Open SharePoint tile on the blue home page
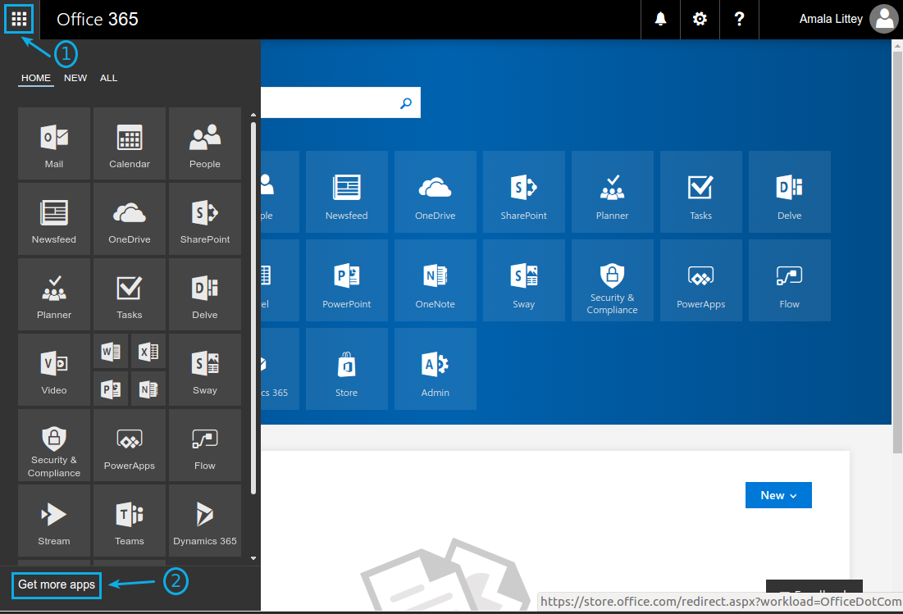 coord(524,192)
